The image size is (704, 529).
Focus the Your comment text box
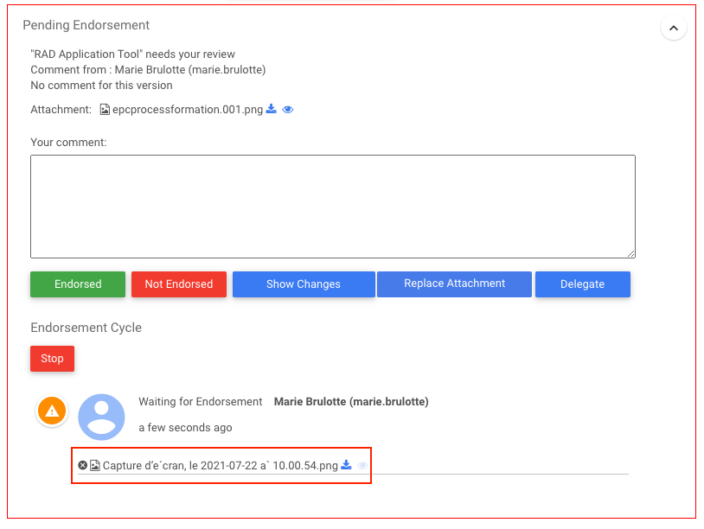point(332,206)
